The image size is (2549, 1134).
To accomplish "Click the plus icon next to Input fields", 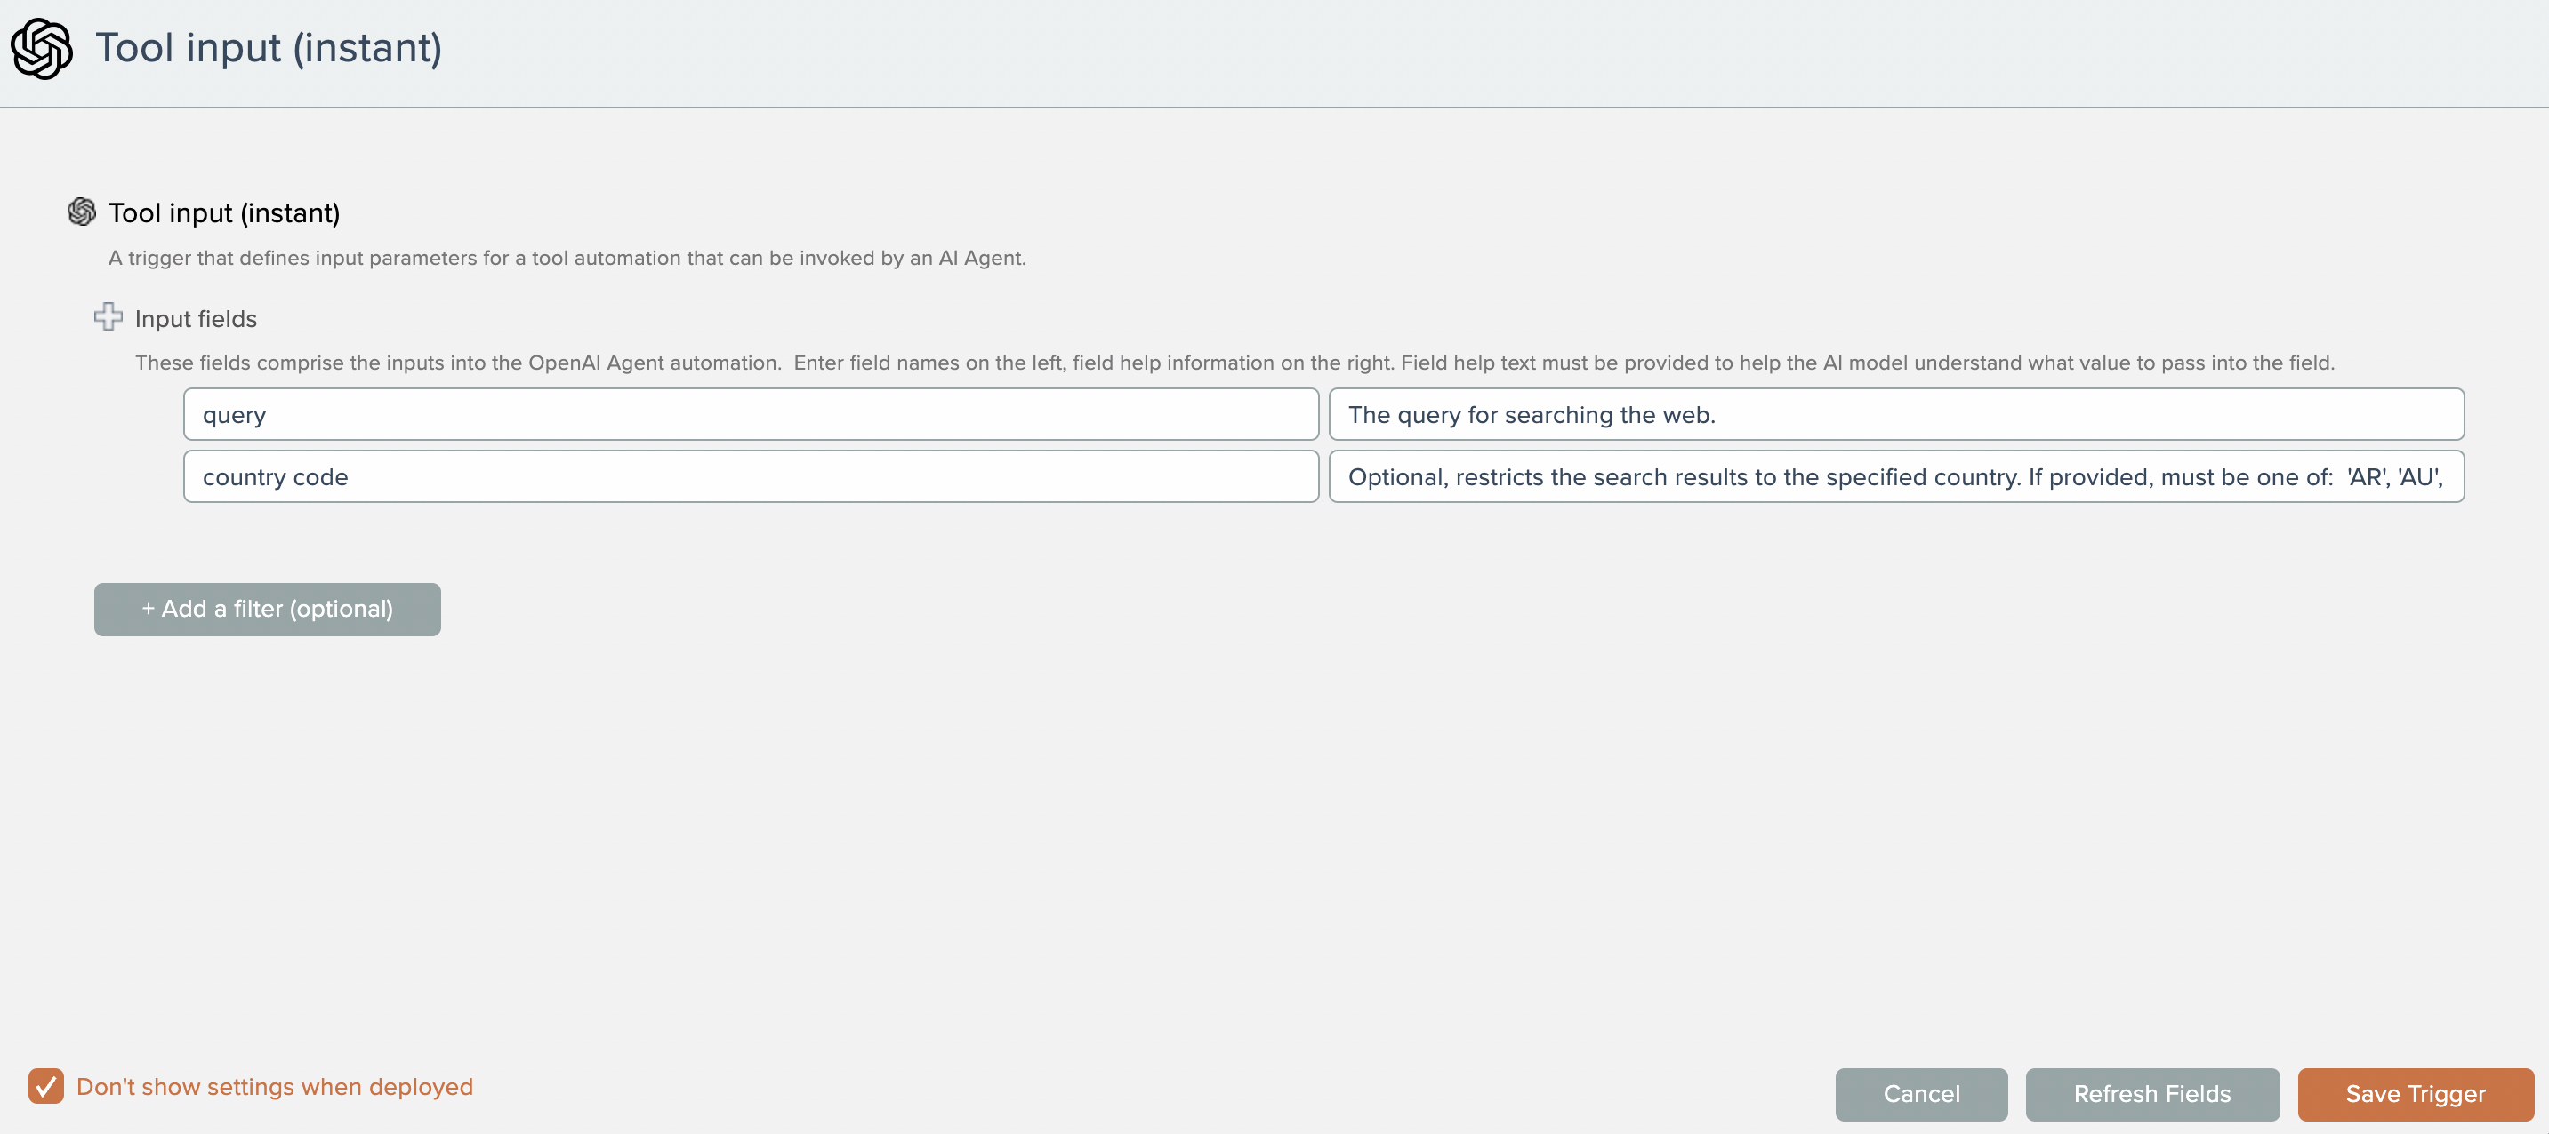I will click(108, 317).
